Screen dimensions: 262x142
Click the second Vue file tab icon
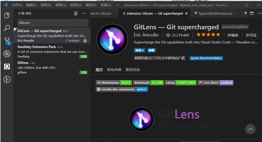coord(245,13)
